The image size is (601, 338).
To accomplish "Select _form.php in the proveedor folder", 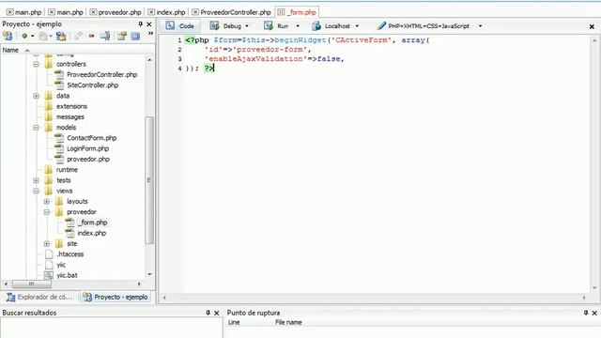I will [92, 223].
